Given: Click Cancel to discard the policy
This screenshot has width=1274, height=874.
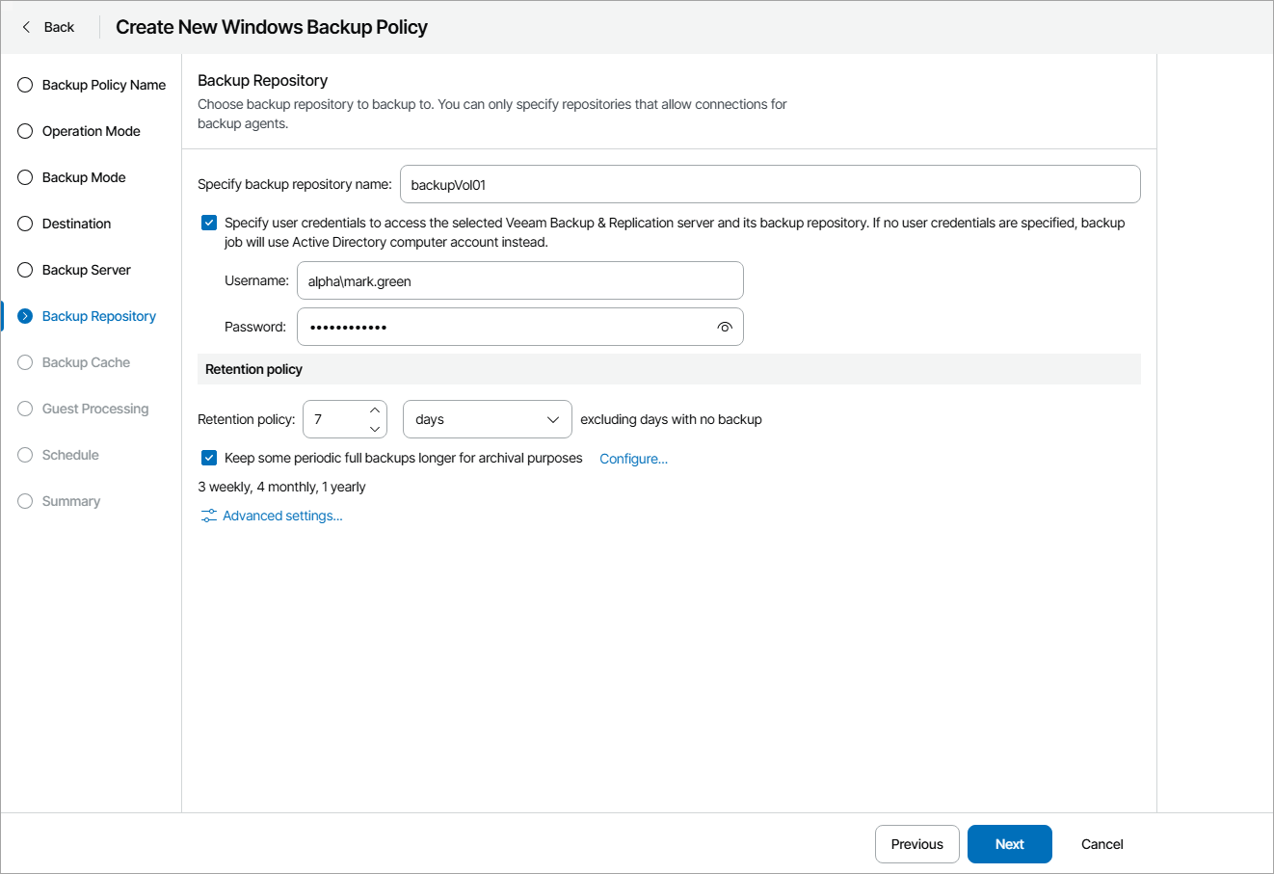Looking at the screenshot, I should point(1101,844).
